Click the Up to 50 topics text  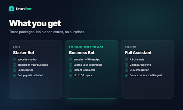pyautogui.click(x=83, y=75)
